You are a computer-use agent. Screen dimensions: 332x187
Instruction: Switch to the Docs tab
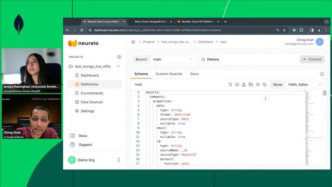pyautogui.click(x=195, y=74)
